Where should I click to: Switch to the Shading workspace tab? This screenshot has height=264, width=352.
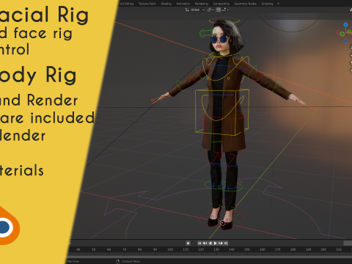166,4
